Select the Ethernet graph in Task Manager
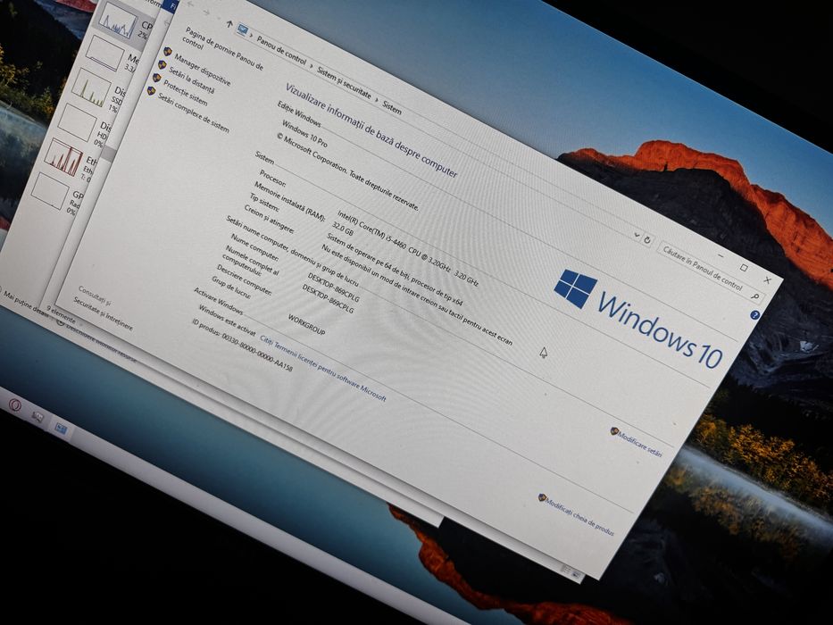Image resolution: width=833 pixels, height=625 pixels. coord(63,157)
